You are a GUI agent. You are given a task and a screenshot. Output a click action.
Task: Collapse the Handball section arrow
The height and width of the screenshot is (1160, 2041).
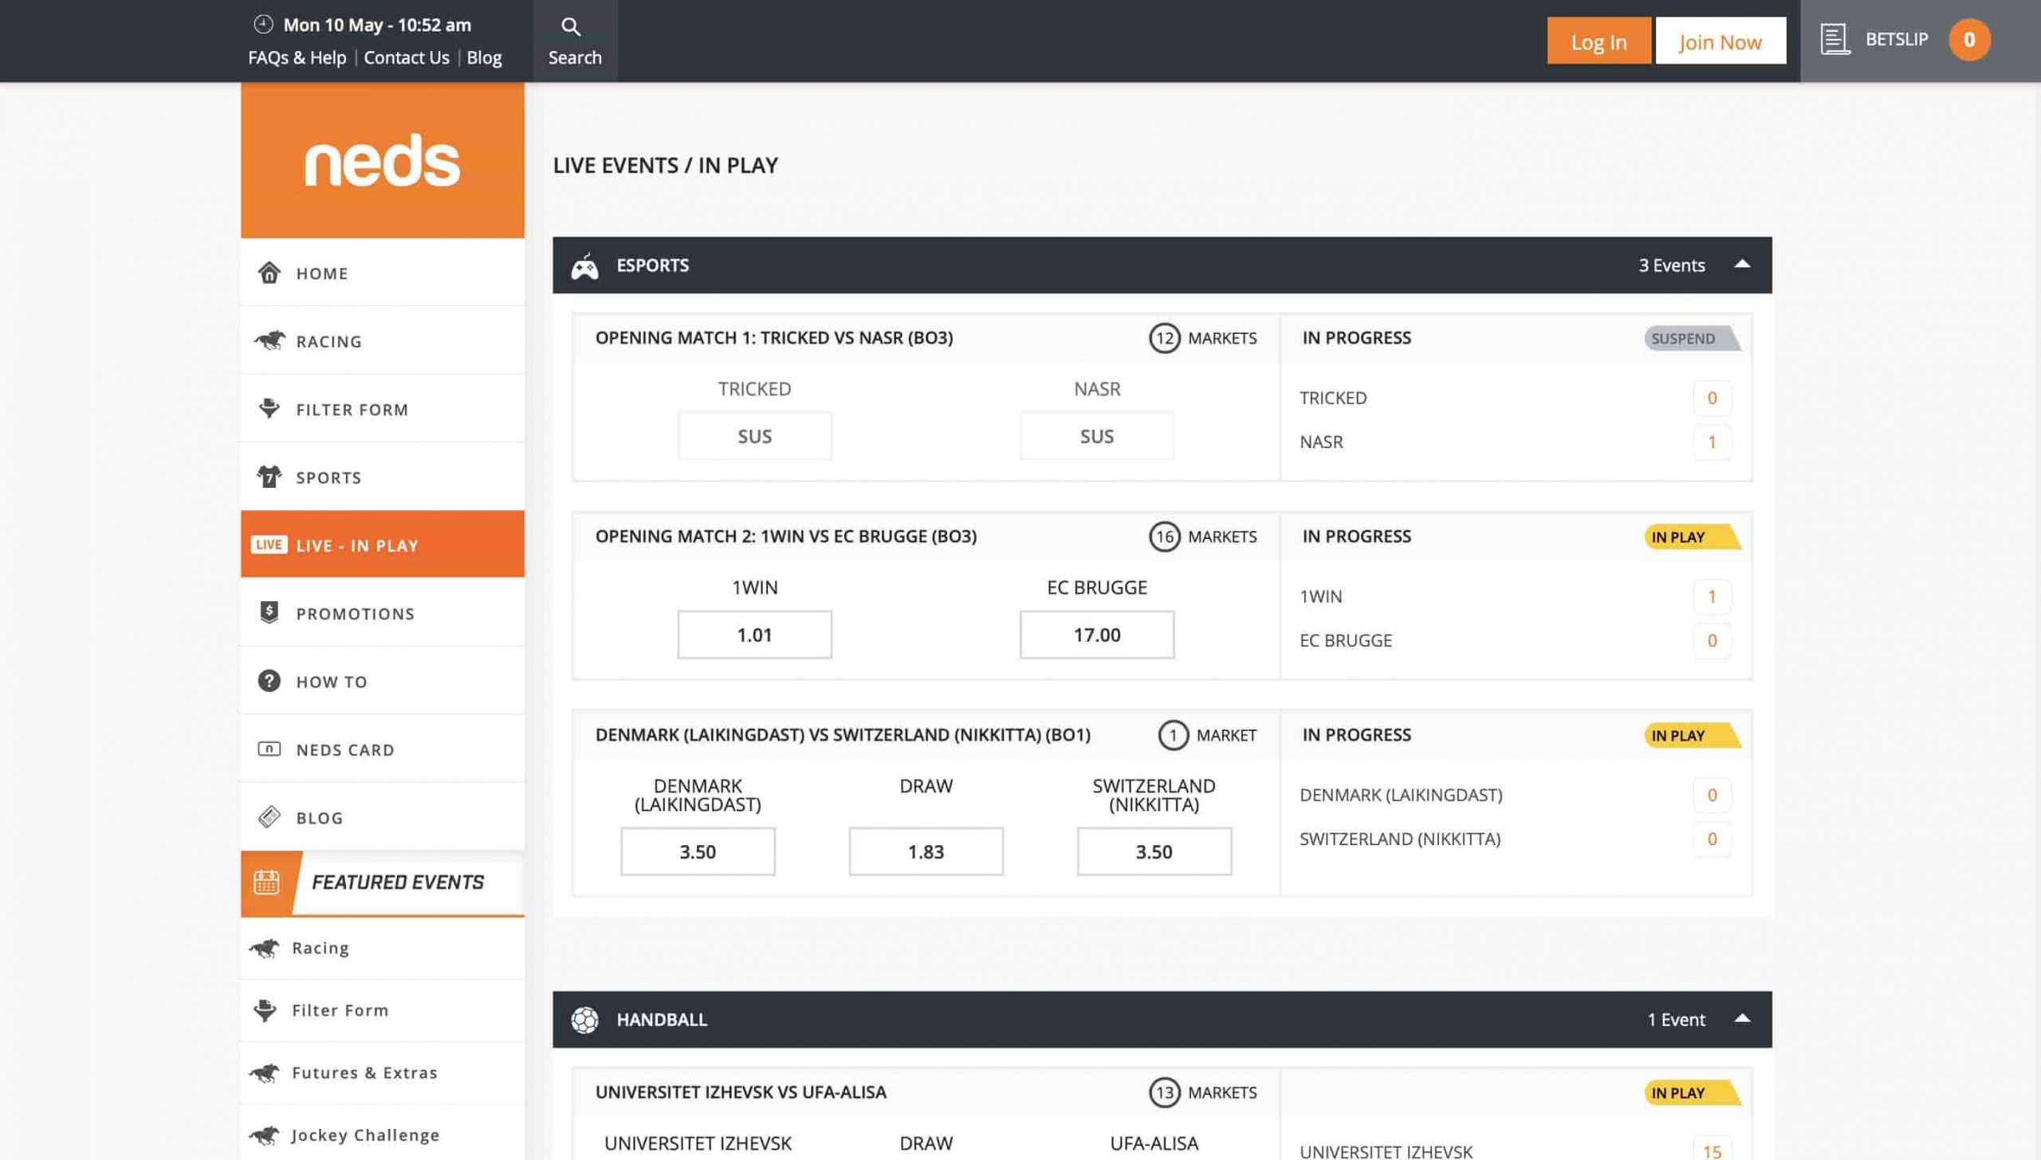[x=1742, y=1018]
